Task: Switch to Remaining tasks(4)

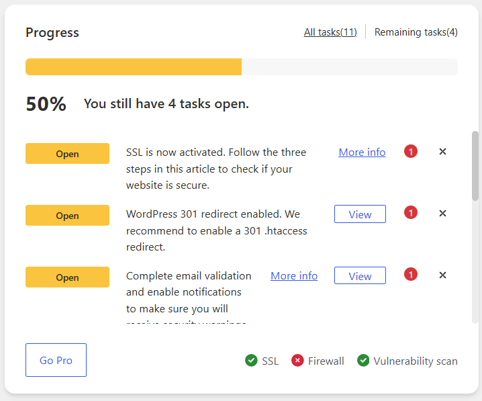Action: coord(416,32)
